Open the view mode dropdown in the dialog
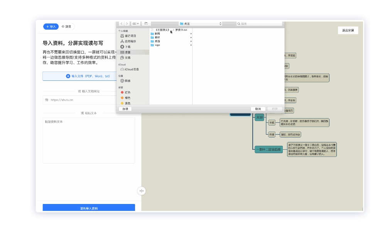This screenshot has height=249, width=392. [136, 23]
